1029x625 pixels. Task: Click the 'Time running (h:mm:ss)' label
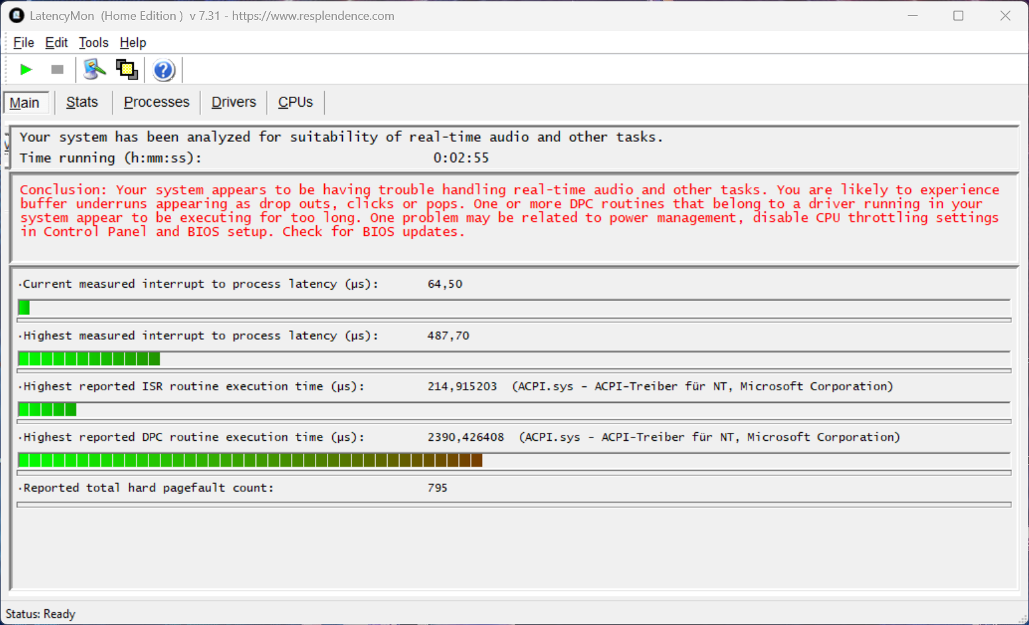pos(110,158)
